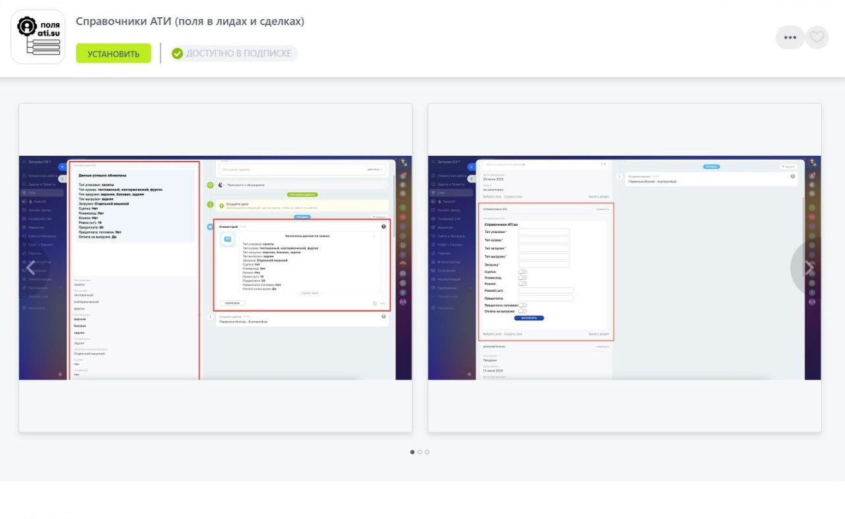
Task: Open the second screenshot with ATI.su form
Action: pos(625,267)
